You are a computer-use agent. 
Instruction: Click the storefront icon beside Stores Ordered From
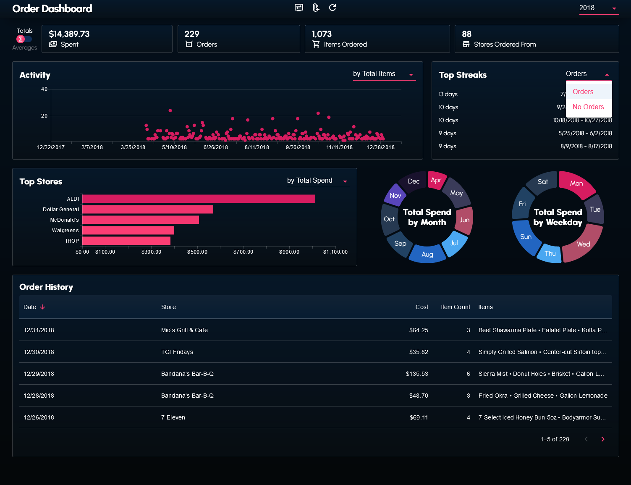point(466,44)
